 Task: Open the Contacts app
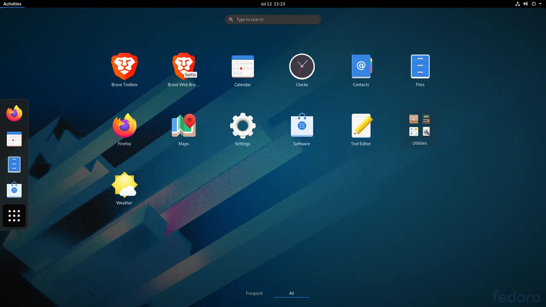click(x=361, y=67)
